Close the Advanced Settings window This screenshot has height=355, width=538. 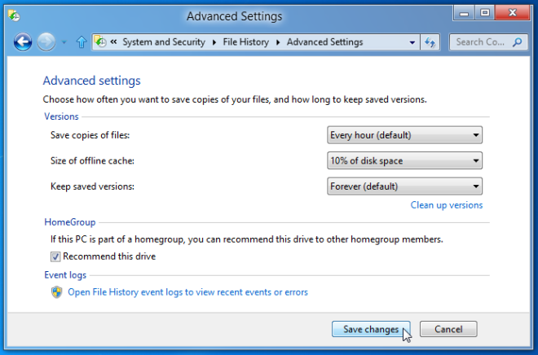[x=513, y=13]
